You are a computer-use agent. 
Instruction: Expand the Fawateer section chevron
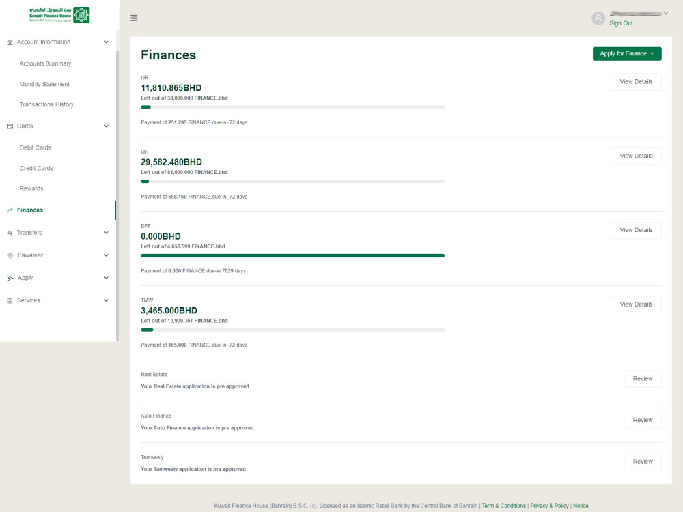[107, 255]
